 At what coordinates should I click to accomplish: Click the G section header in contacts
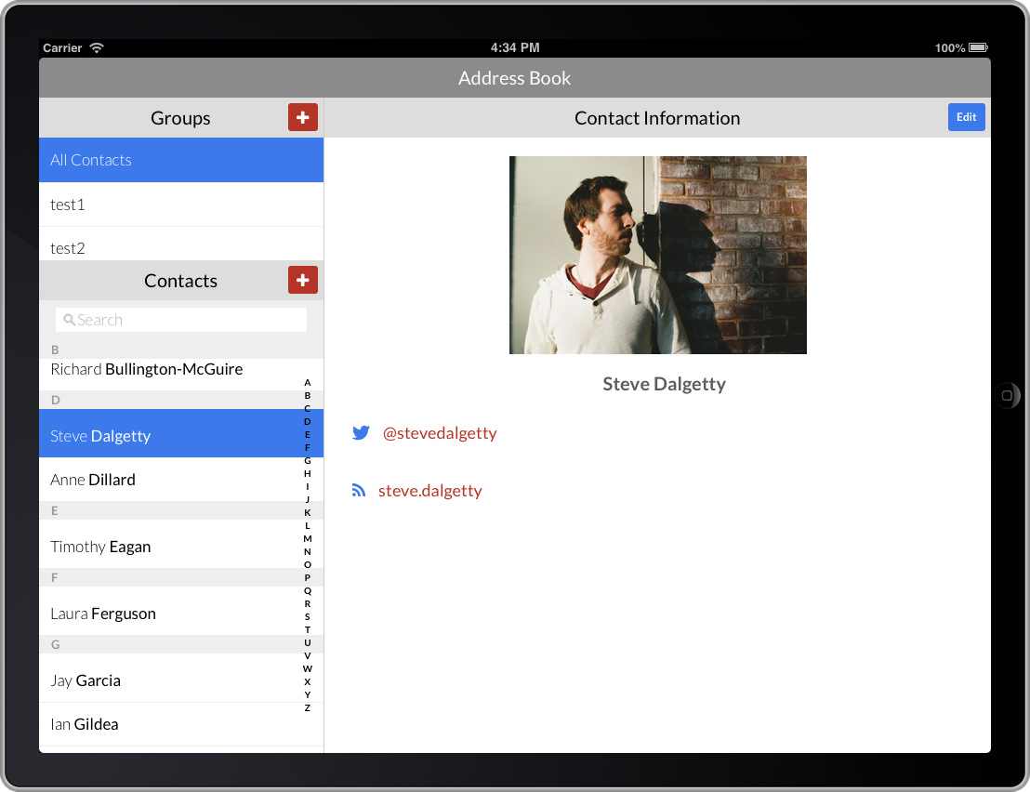181,645
